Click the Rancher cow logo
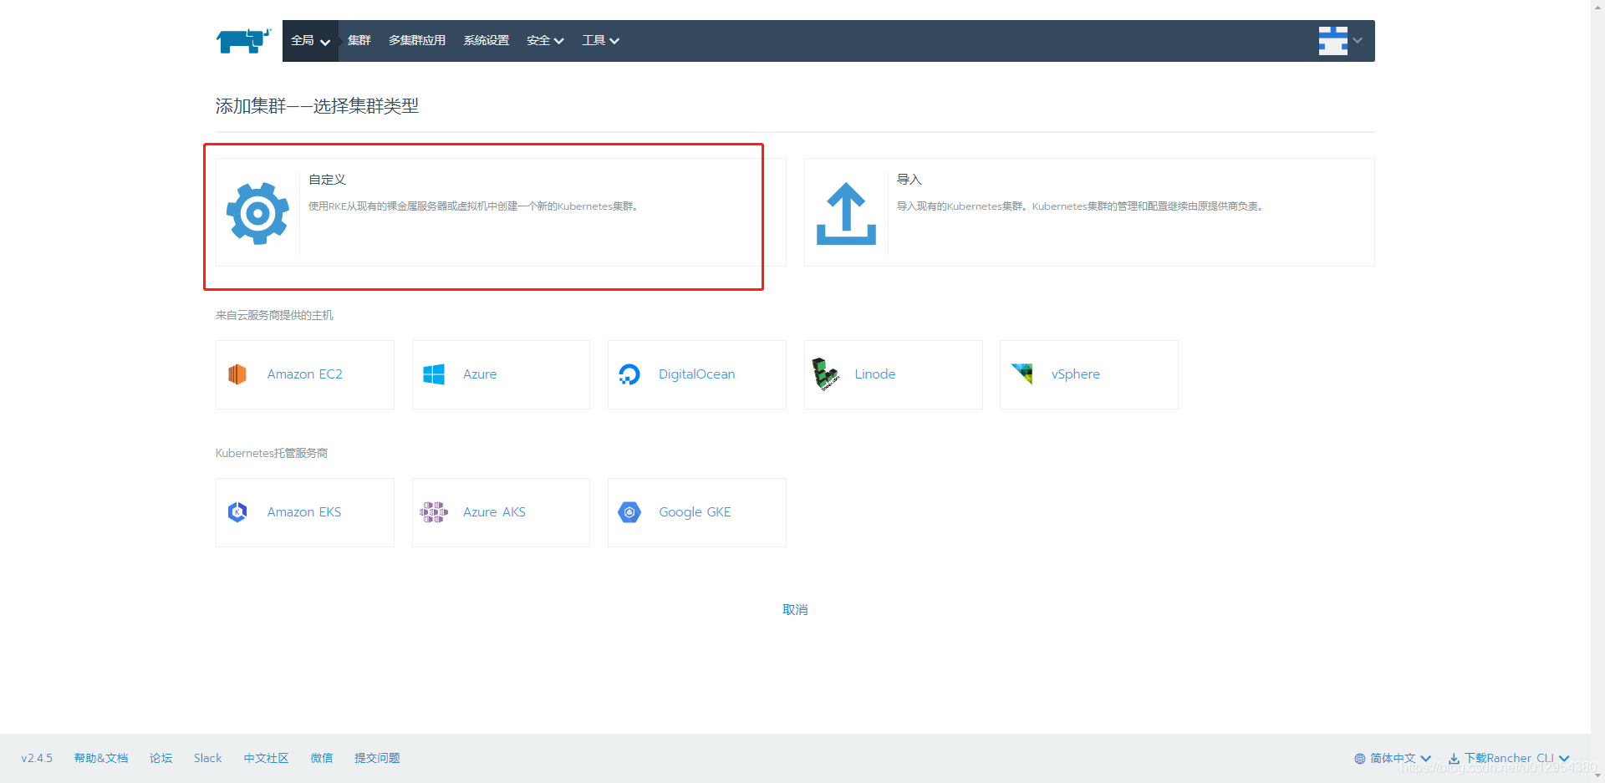1605x783 pixels. point(243,40)
